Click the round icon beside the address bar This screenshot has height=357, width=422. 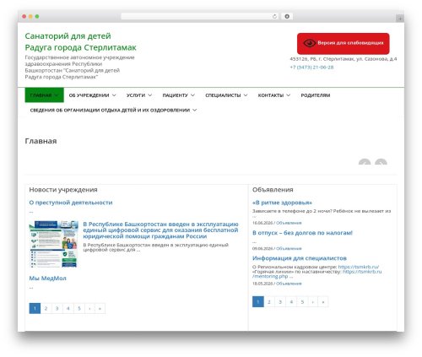287,16
